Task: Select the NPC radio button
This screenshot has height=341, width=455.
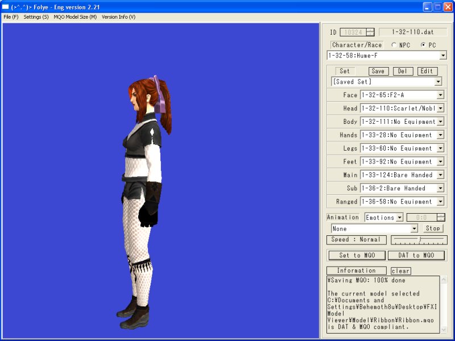Action: point(395,45)
